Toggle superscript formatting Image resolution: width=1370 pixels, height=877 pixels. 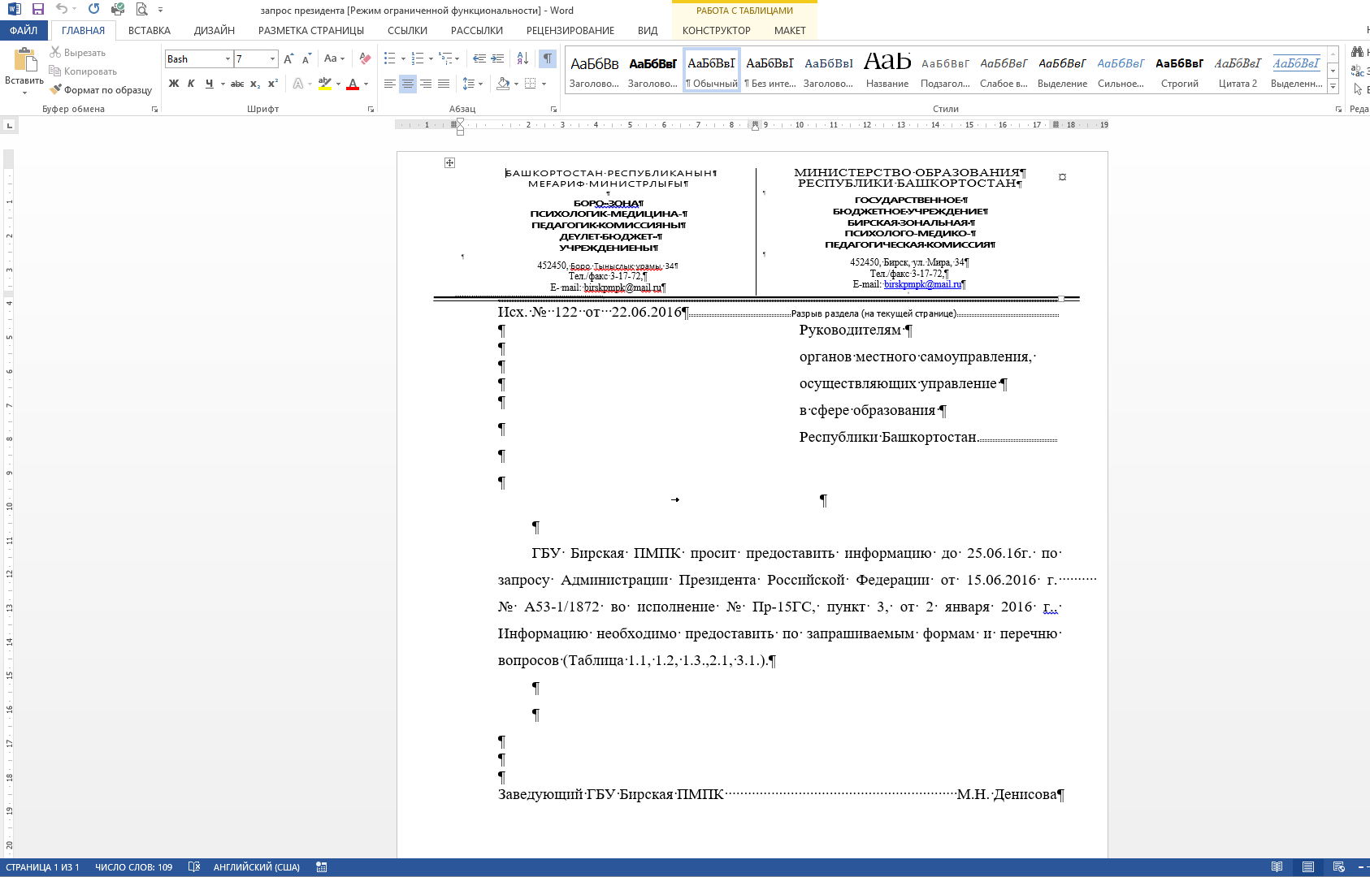(x=273, y=84)
